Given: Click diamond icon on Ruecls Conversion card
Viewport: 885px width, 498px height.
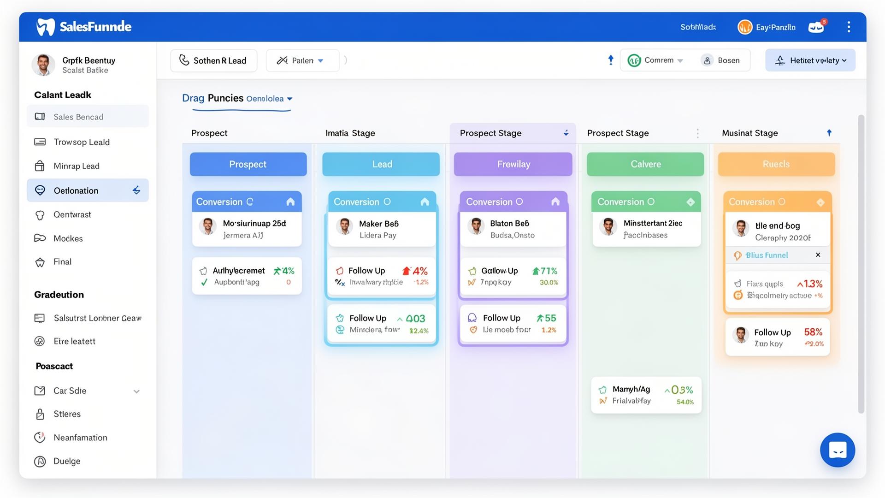Looking at the screenshot, I should (820, 202).
